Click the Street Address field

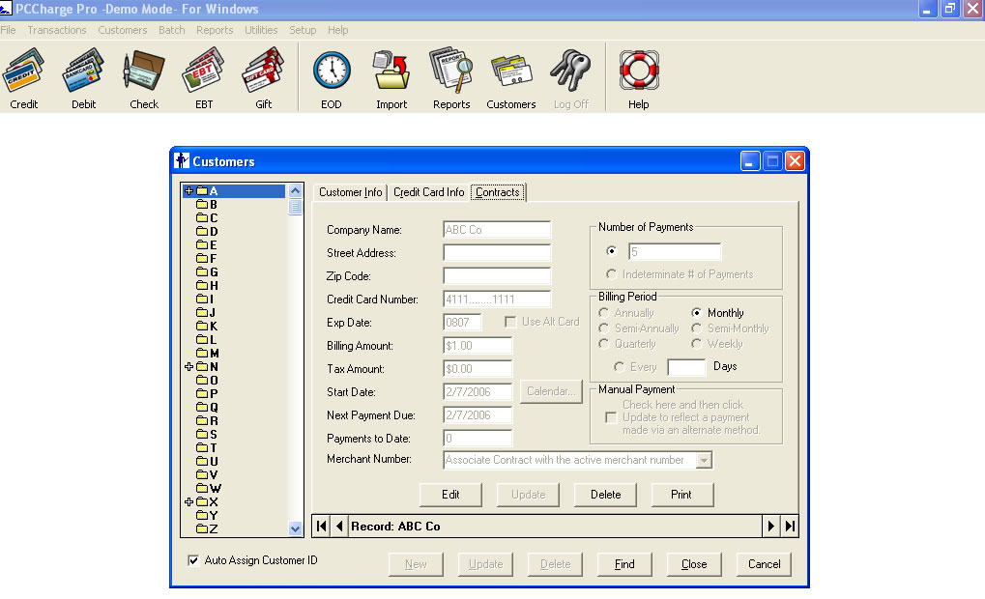pos(497,253)
